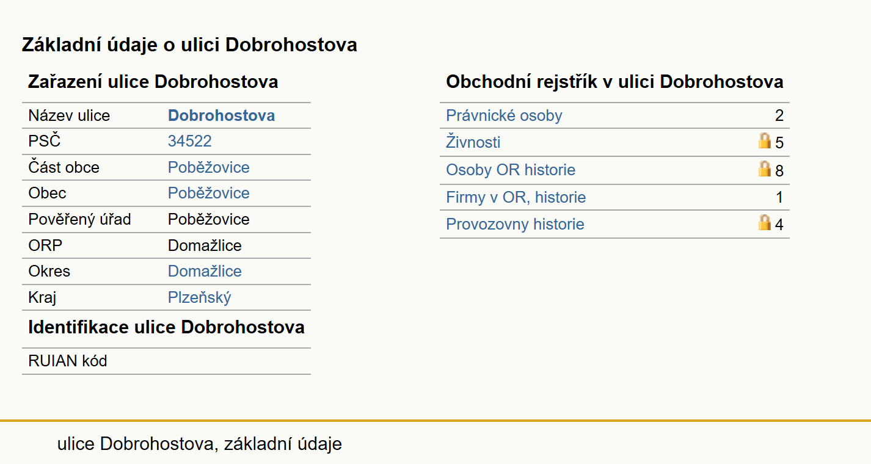Image resolution: width=871 pixels, height=464 pixels.
Task: Click the RUIAN kód row label
Action: [68, 361]
